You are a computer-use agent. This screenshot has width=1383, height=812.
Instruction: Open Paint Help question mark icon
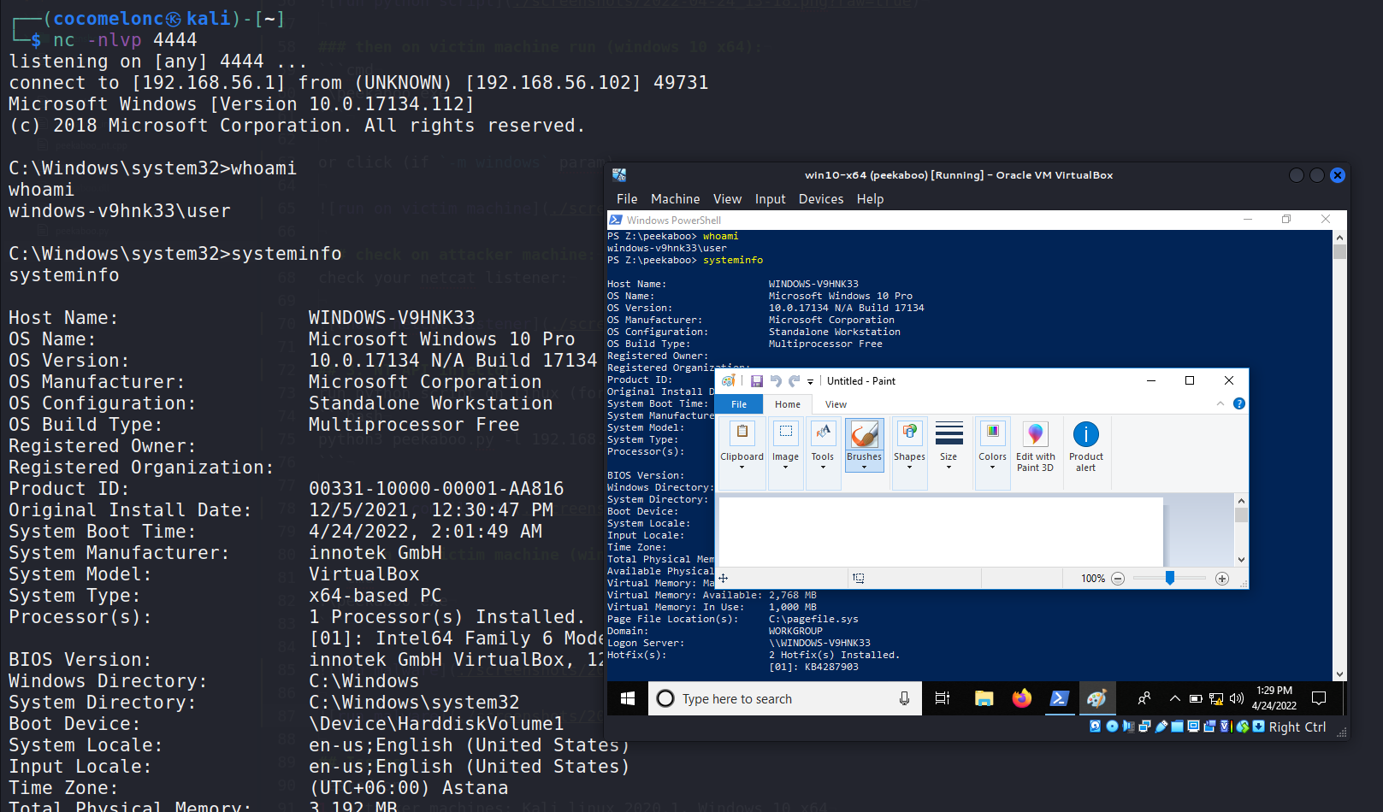pyautogui.click(x=1239, y=403)
